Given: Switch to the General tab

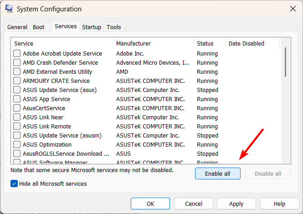Looking at the screenshot, I should 17,27.
